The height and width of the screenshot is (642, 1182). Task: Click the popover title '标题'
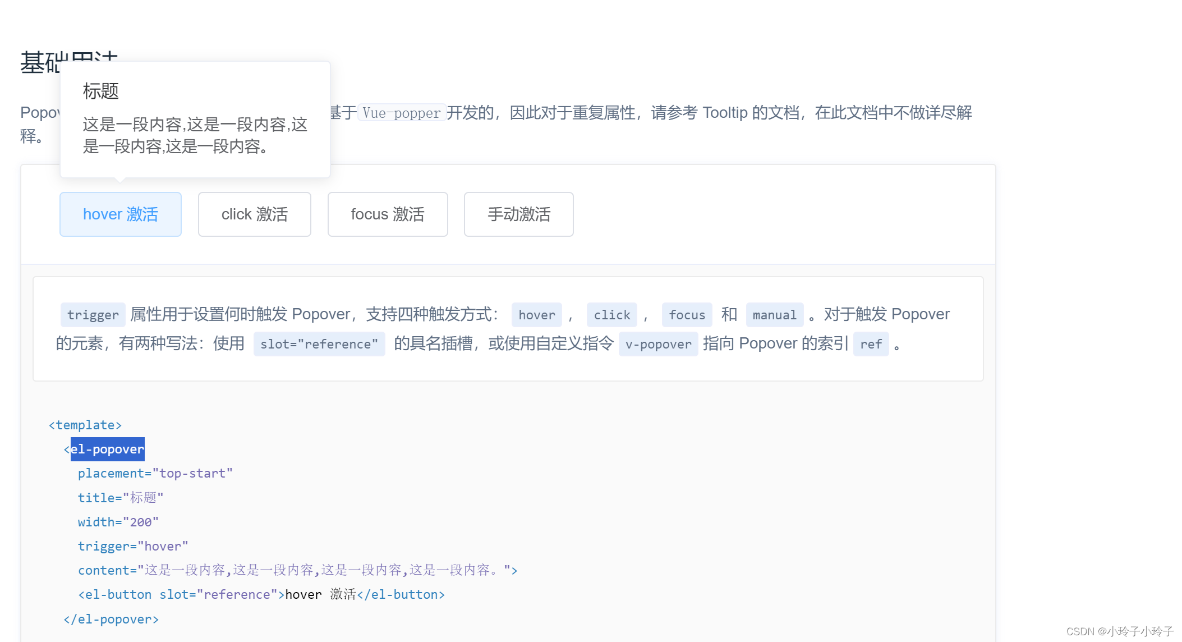coord(101,90)
